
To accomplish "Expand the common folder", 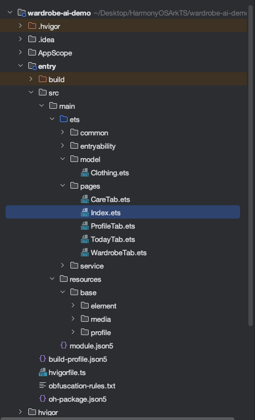I will tap(62, 132).
